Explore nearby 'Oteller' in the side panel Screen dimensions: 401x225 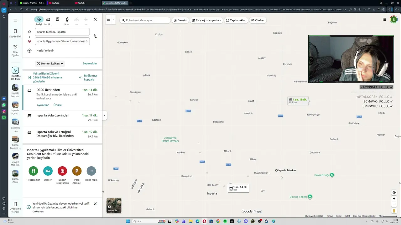pos(48,173)
